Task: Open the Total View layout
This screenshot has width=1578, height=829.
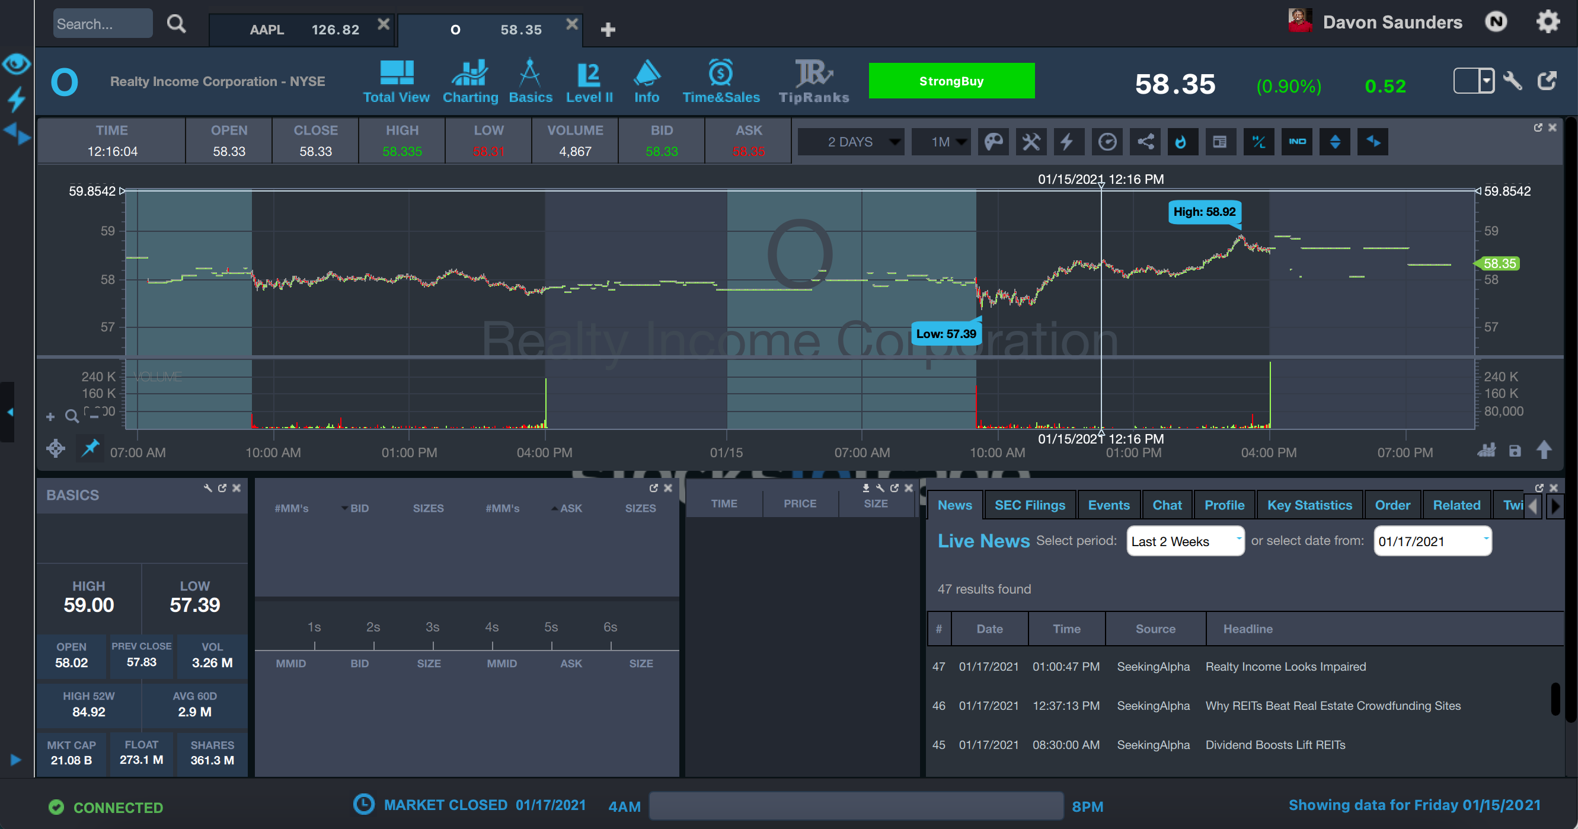Action: point(397,81)
